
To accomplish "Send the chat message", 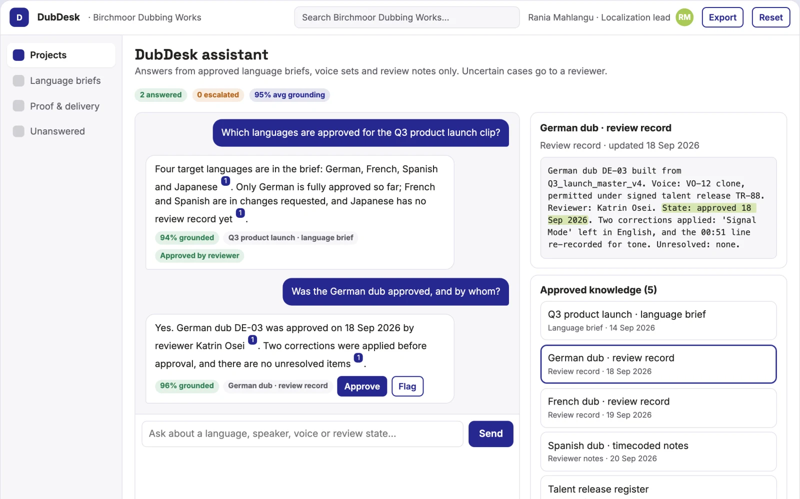I will [490, 434].
